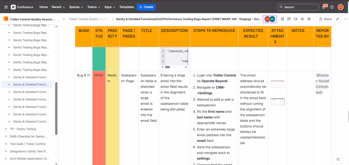This screenshot has width=349, height=165.
Task: Open Templates in the top nav
Action: 127,7
